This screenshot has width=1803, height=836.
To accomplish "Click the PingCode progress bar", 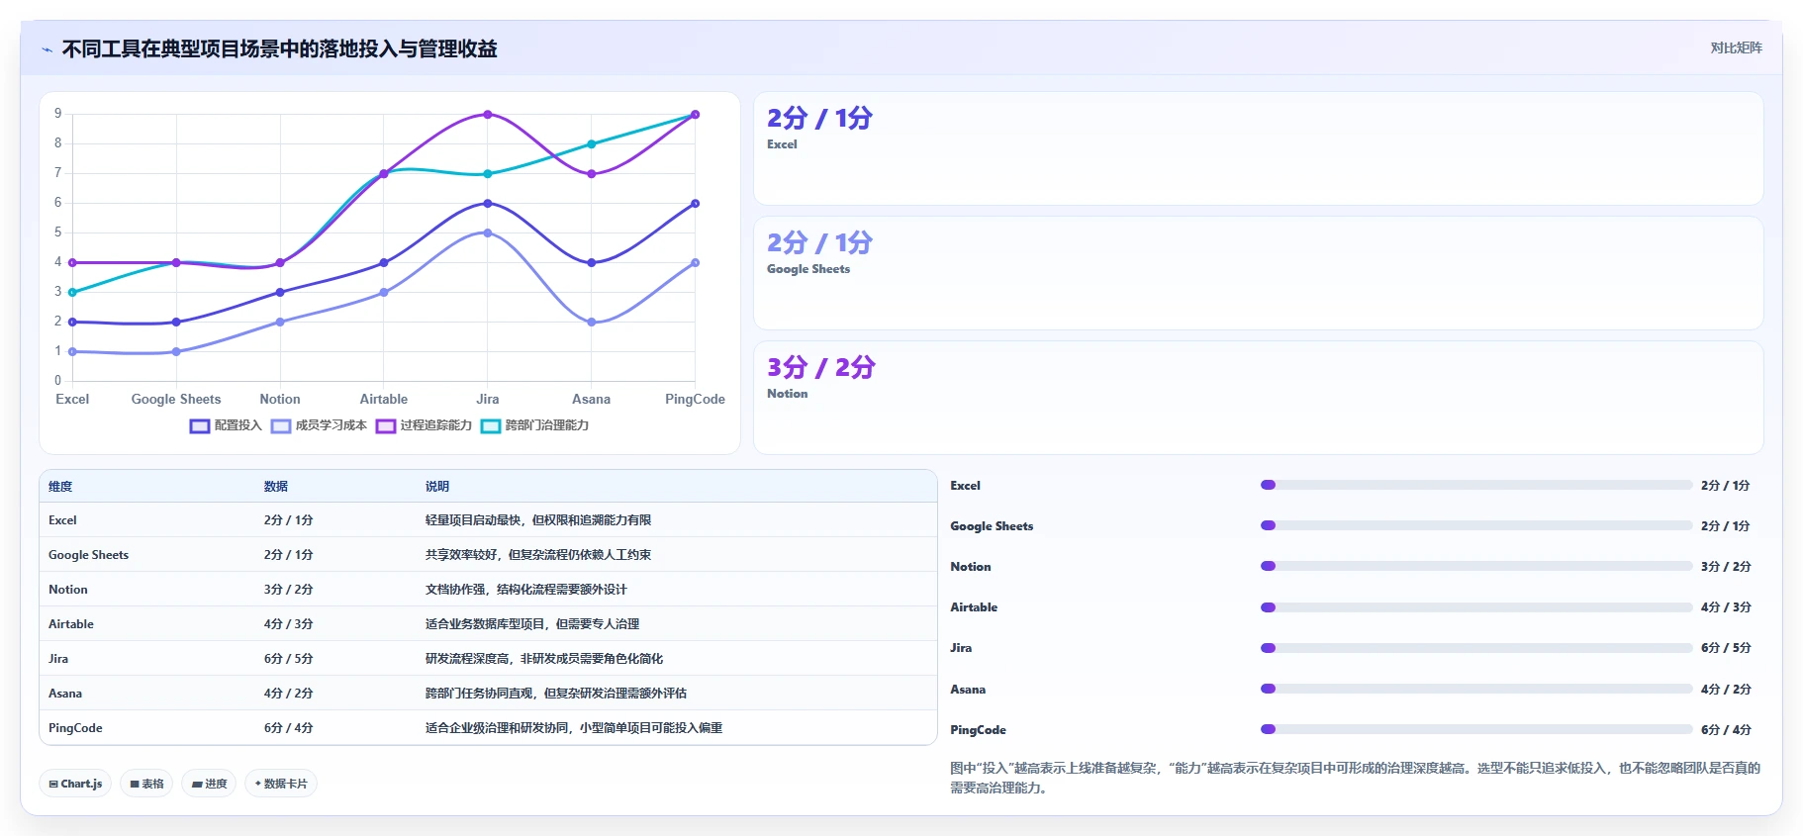I will click(x=1476, y=729).
